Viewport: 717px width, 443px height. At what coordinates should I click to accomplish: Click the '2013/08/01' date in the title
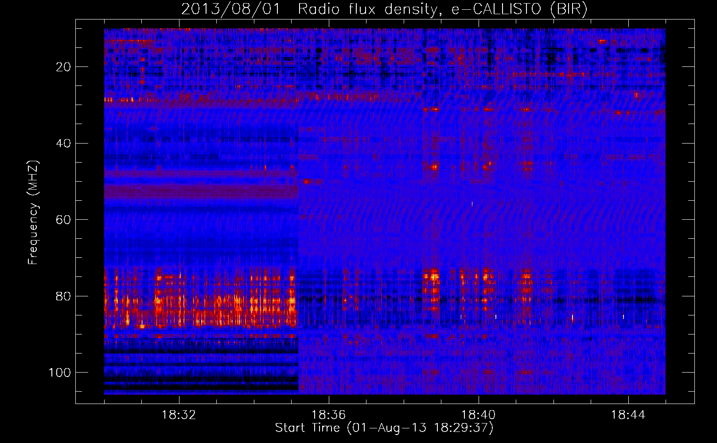(x=230, y=9)
